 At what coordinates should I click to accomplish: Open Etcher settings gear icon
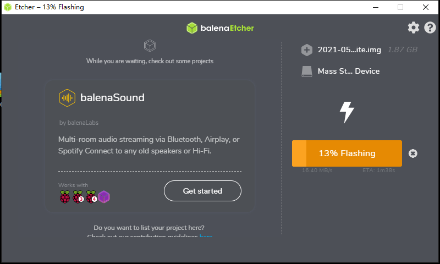[x=414, y=28]
